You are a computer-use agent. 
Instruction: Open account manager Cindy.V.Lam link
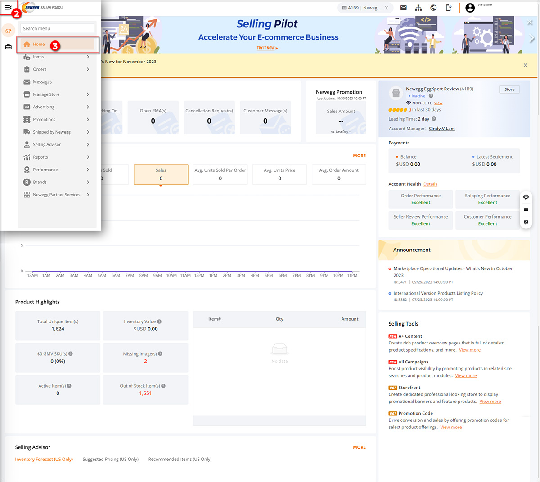tap(441, 129)
